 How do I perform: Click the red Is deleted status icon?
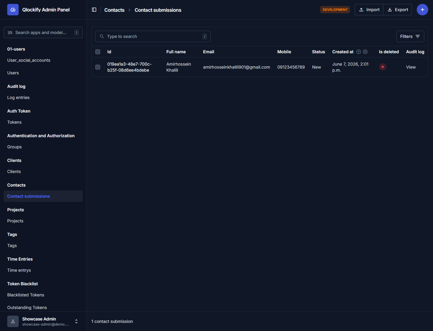(x=382, y=67)
